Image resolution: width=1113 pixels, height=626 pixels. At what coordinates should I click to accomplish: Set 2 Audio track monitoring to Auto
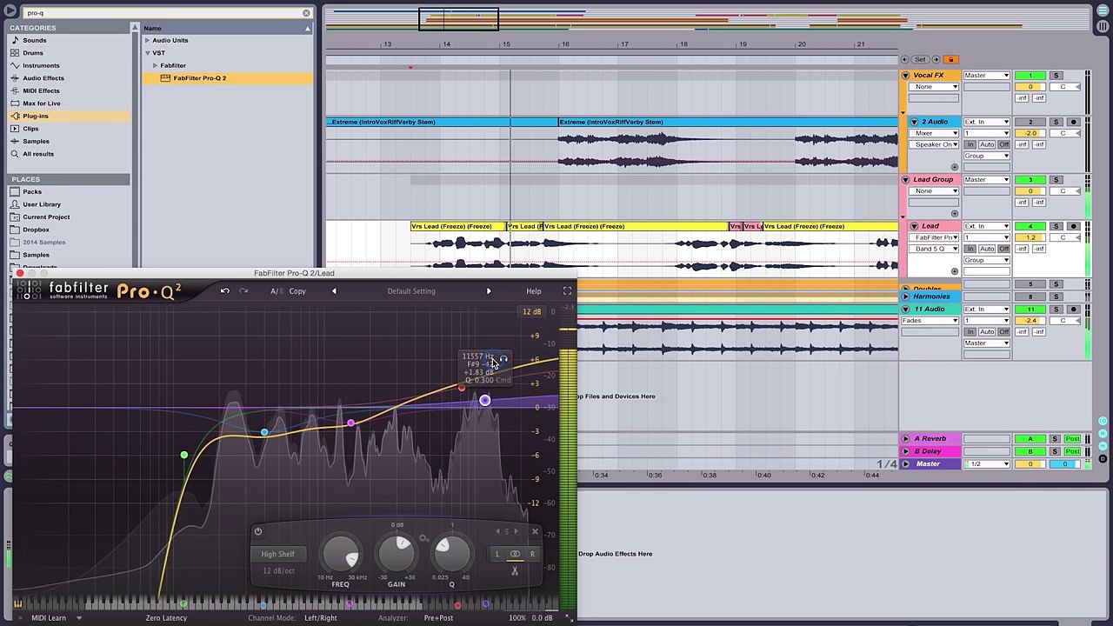pos(989,144)
